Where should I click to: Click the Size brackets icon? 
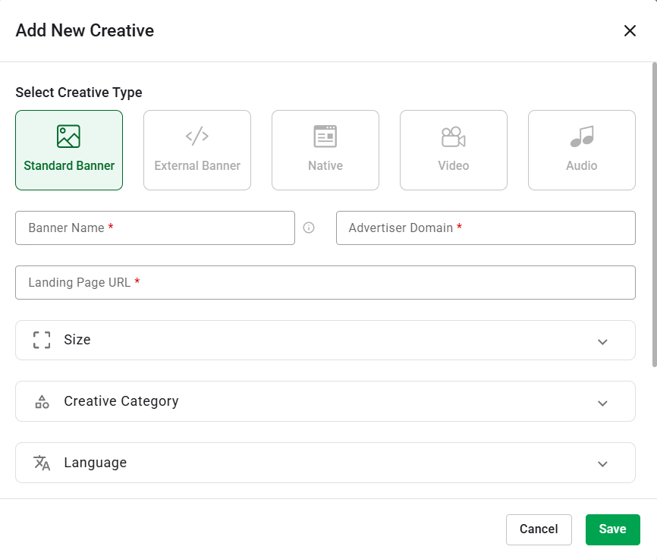click(42, 340)
